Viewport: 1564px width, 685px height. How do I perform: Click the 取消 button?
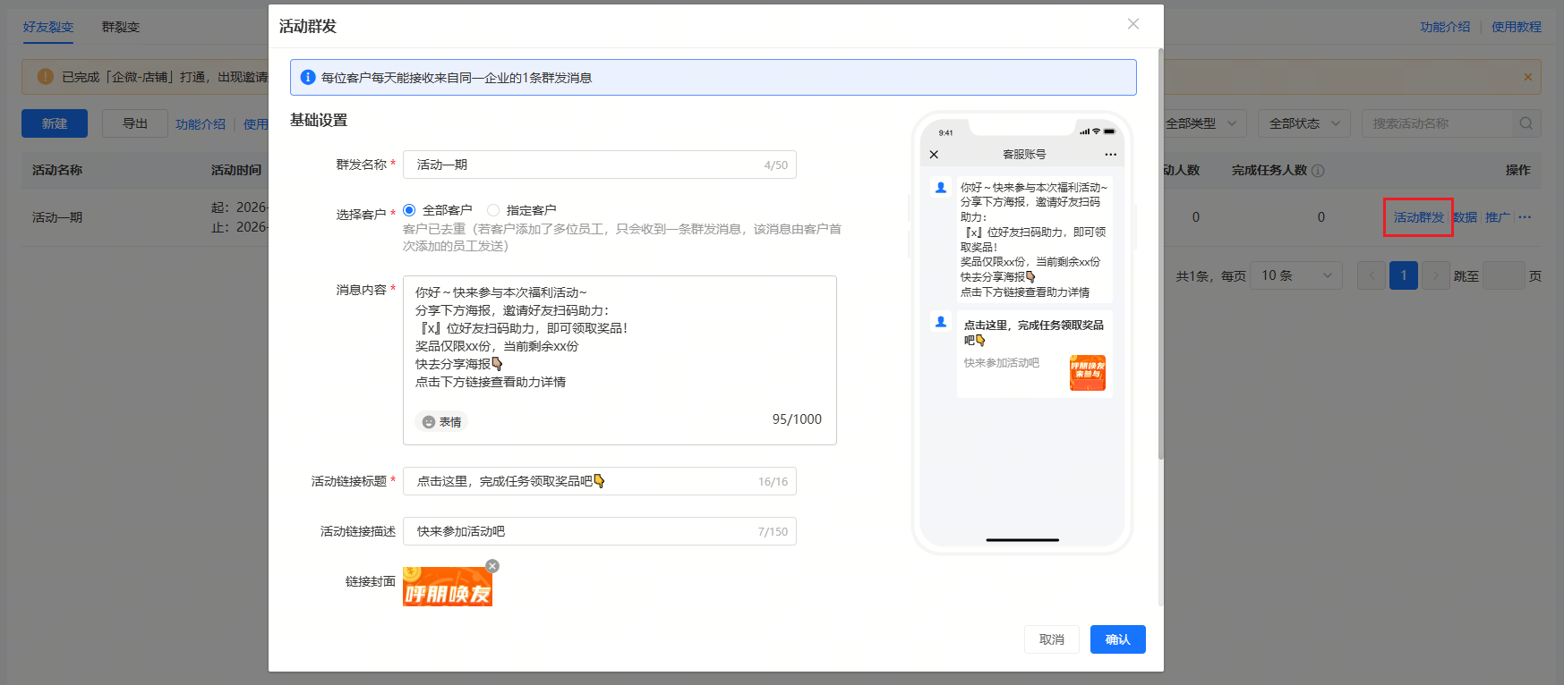pos(1052,639)
